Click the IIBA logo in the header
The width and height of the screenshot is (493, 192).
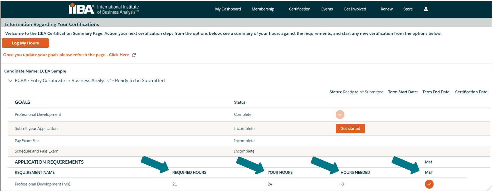pyautogui.click(x=104, y=9)
